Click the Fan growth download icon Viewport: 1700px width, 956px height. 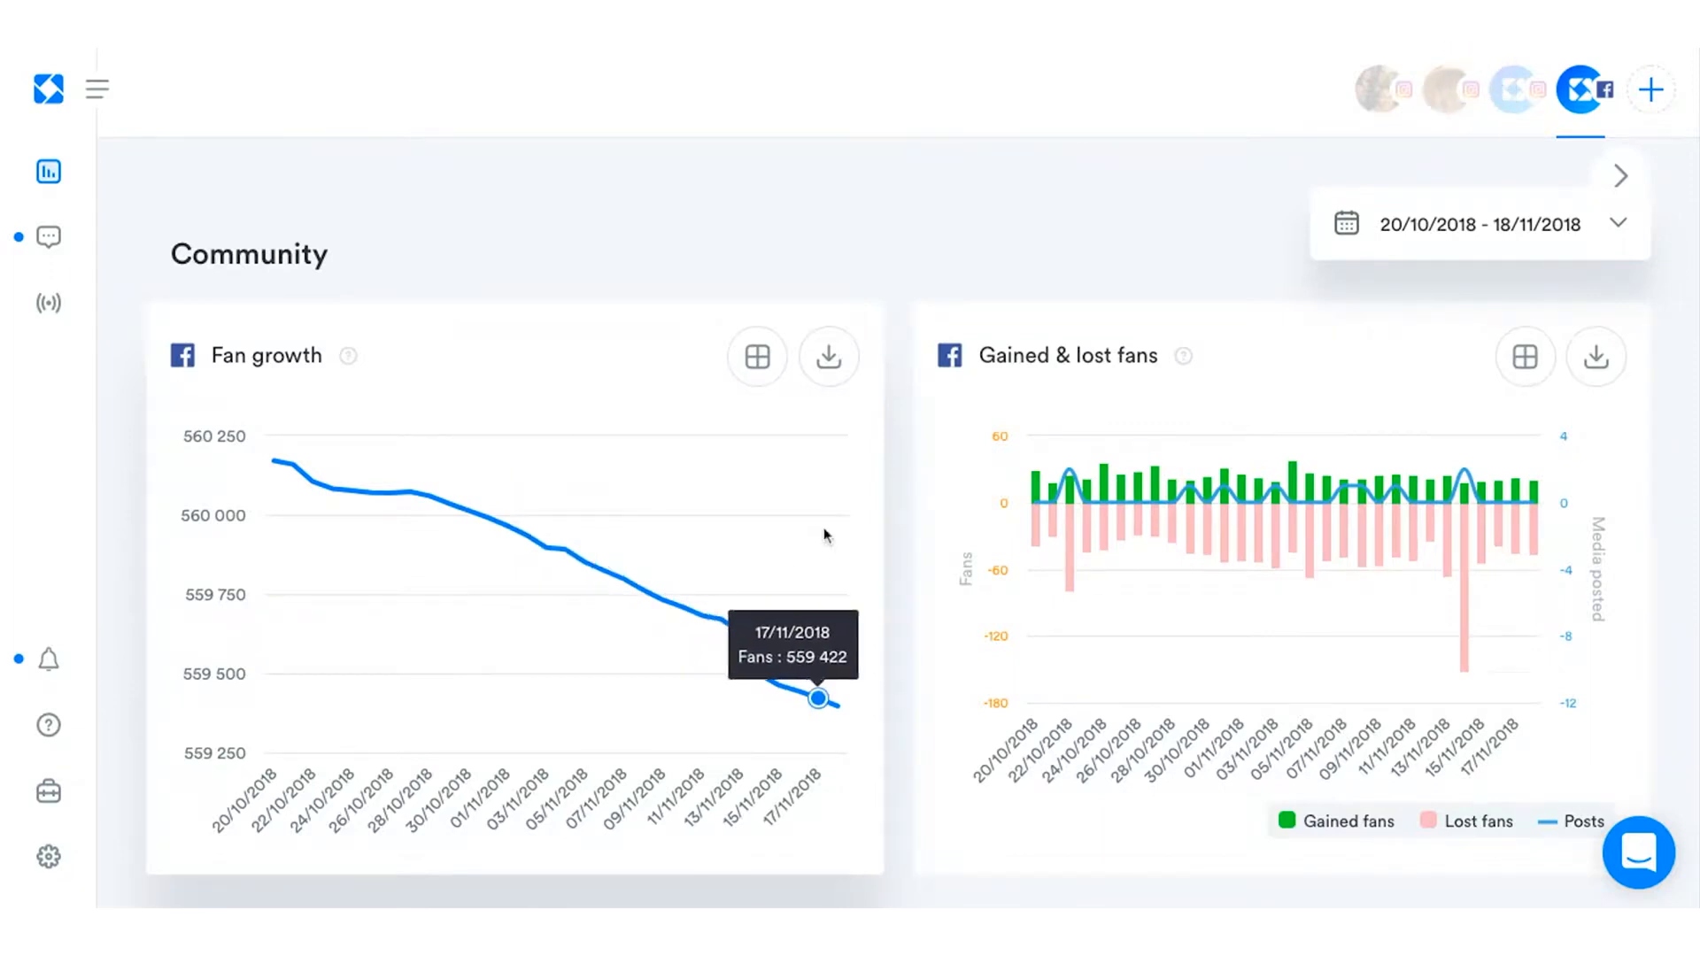click(x=828, y=356)
